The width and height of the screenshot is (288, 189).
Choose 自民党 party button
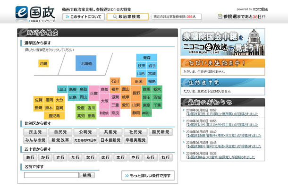tap(60, 132)
